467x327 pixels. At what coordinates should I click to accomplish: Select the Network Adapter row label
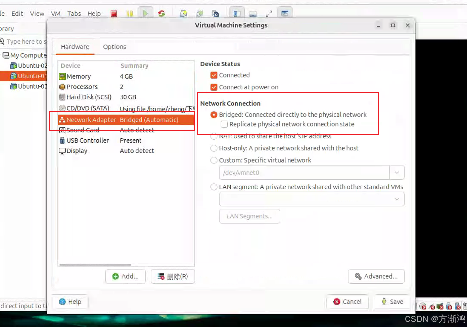tap(91, 120)
